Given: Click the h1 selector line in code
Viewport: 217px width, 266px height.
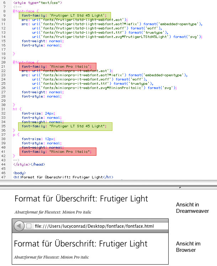Looking at the screenshot, I should click(17, 109).
